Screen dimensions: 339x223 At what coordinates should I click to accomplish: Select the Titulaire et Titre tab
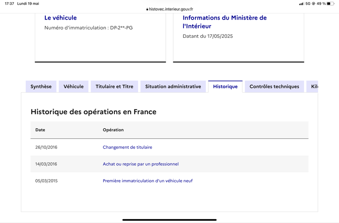(x=114, y=87)
